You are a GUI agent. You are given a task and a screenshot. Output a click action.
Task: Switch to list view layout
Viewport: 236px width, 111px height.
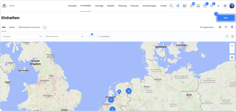(x=226, y=27)
